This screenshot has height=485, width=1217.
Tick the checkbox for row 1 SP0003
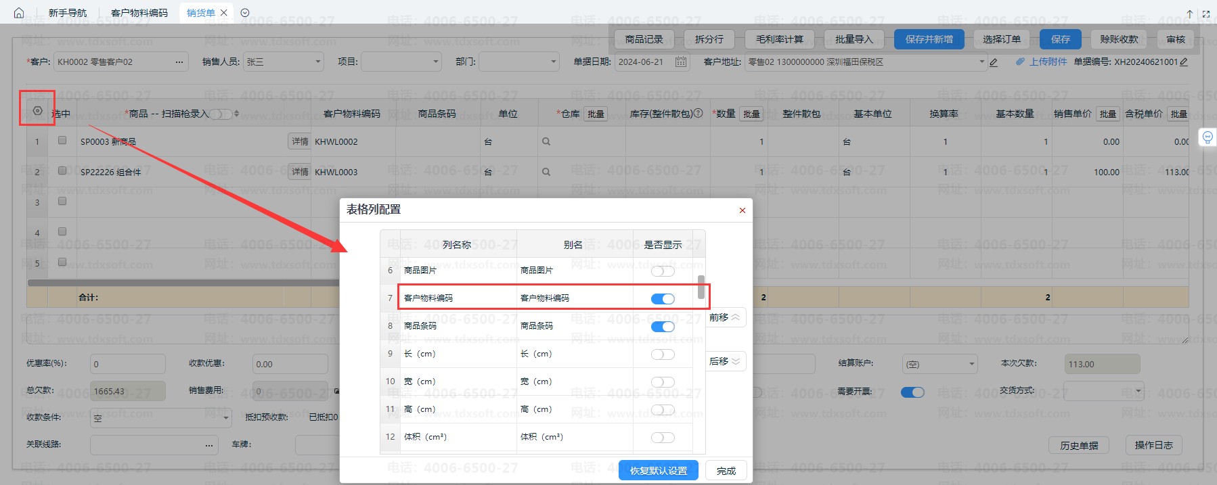[x=62, y=141]
